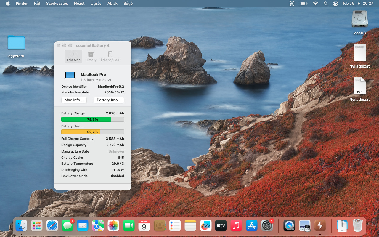Open the Apple menu
This screenshot has width=379, height=237.
pyautogui.click(x=8, y=4)
